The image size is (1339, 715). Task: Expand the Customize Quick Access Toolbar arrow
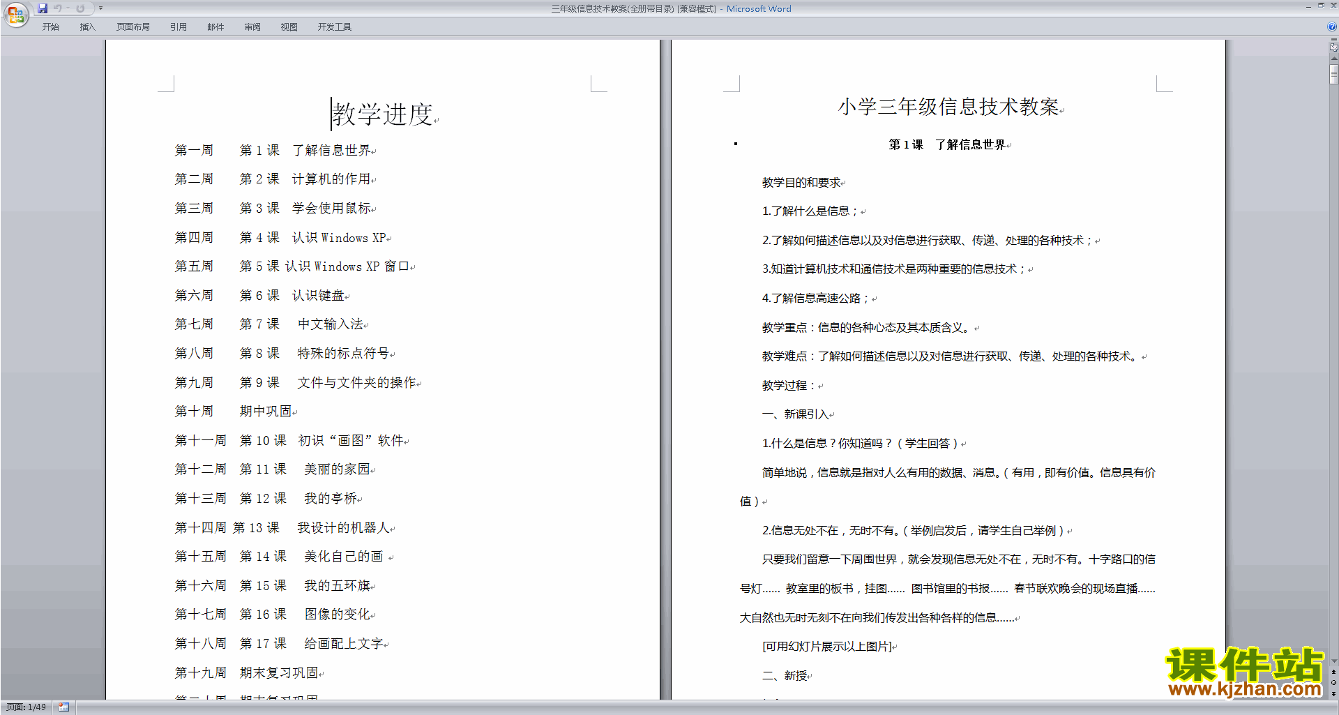click(100, 8)
